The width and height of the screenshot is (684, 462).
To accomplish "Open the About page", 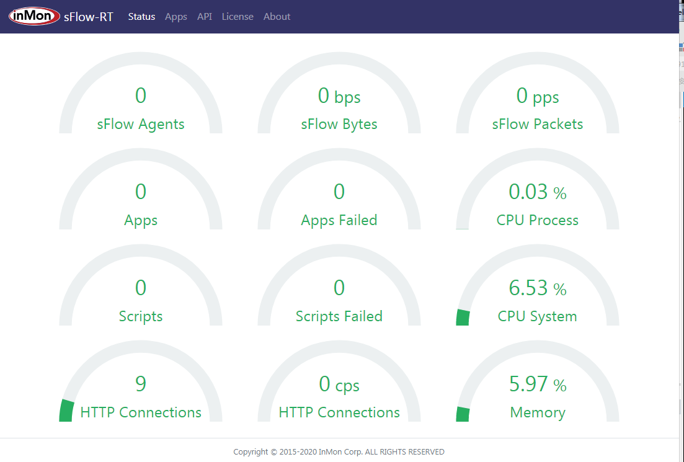I will [277, 16].
